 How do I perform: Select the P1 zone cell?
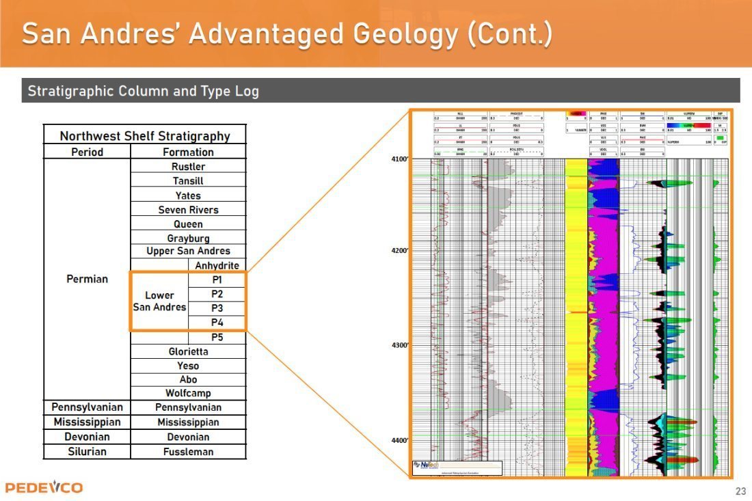(x=217, y=280)
